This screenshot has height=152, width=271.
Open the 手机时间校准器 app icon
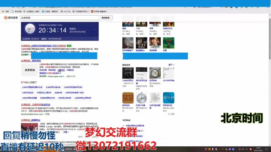point(141,73)
